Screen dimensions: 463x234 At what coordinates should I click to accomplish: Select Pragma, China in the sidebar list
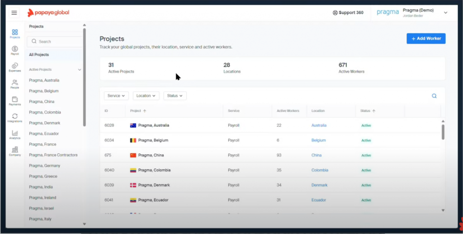(x=42, y=102)
